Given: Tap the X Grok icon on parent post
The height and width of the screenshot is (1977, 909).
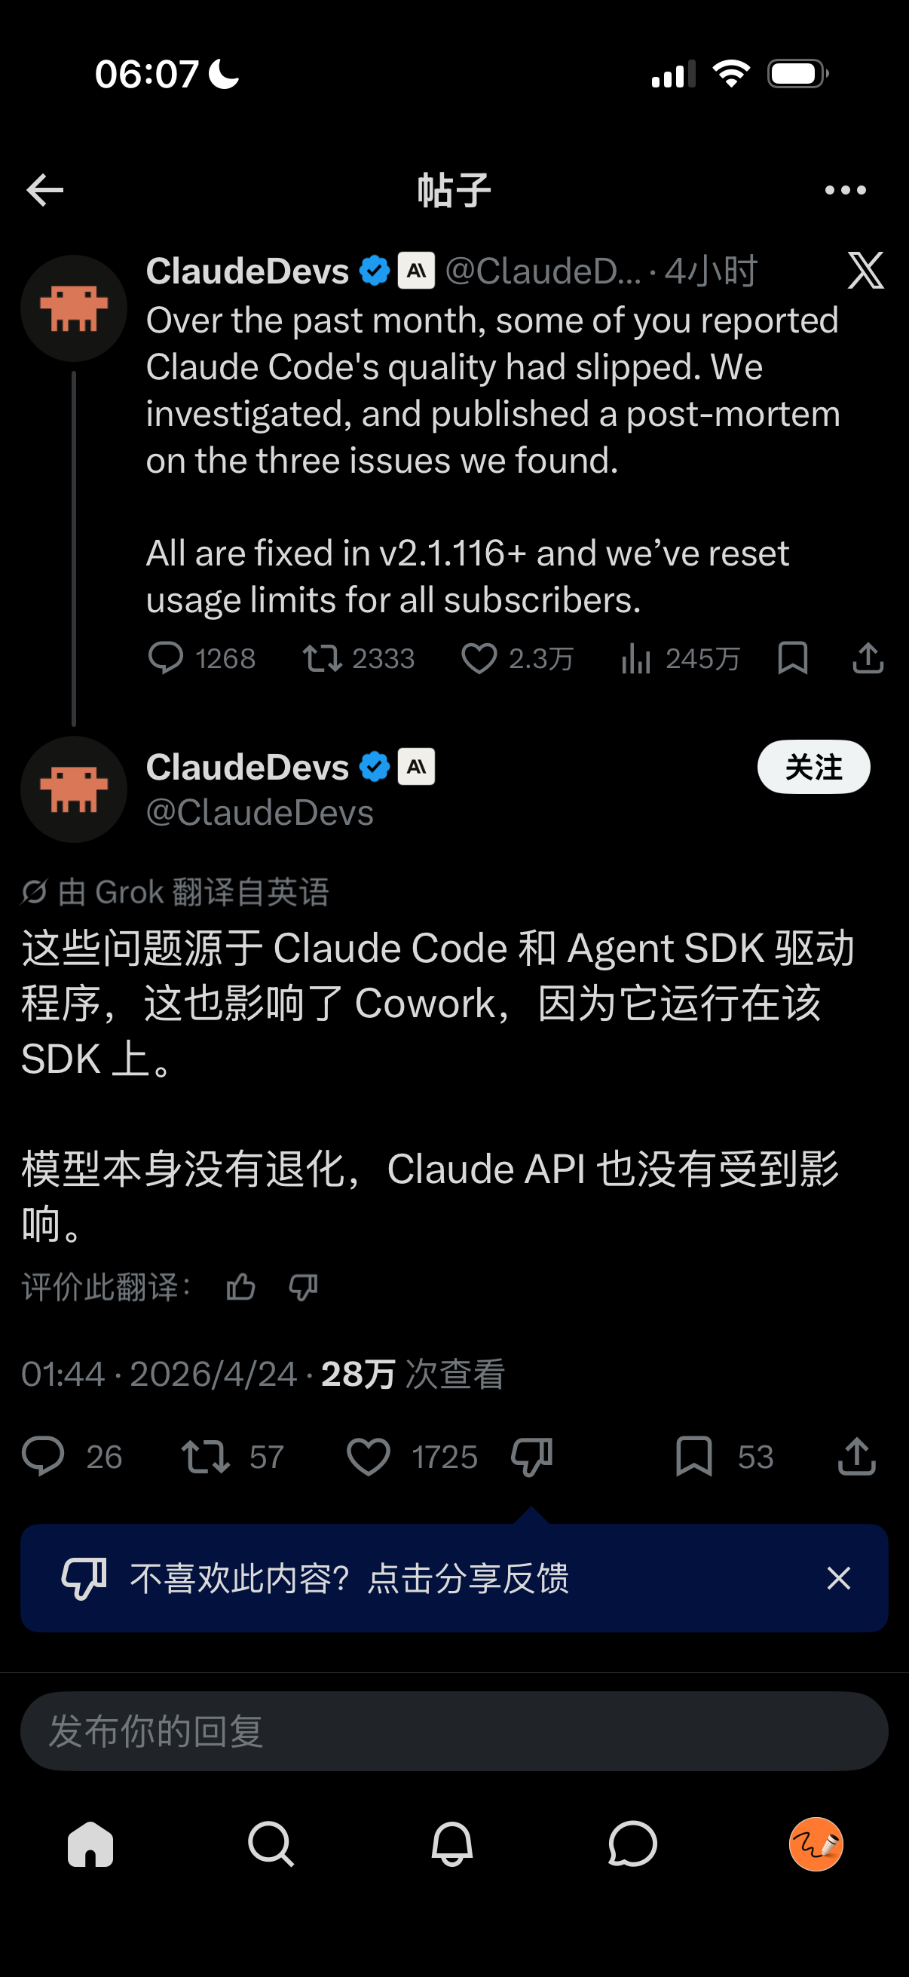Looking at the screenshot, I should coord(865,271).
